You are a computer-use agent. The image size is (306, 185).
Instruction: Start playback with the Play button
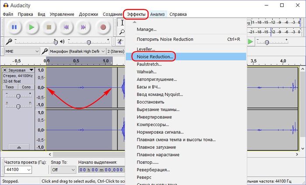[x=31, y=27]
